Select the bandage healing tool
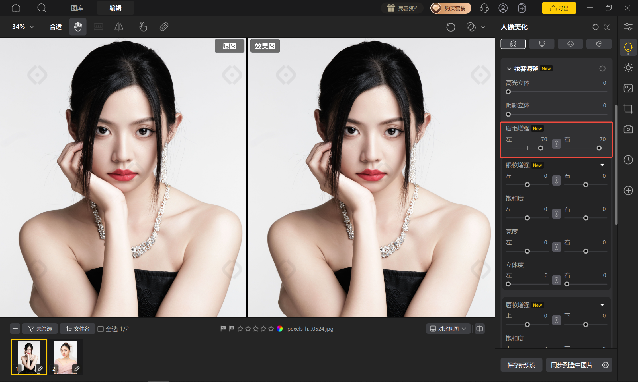This screenshot has width=638, height=382. (164, 27)
